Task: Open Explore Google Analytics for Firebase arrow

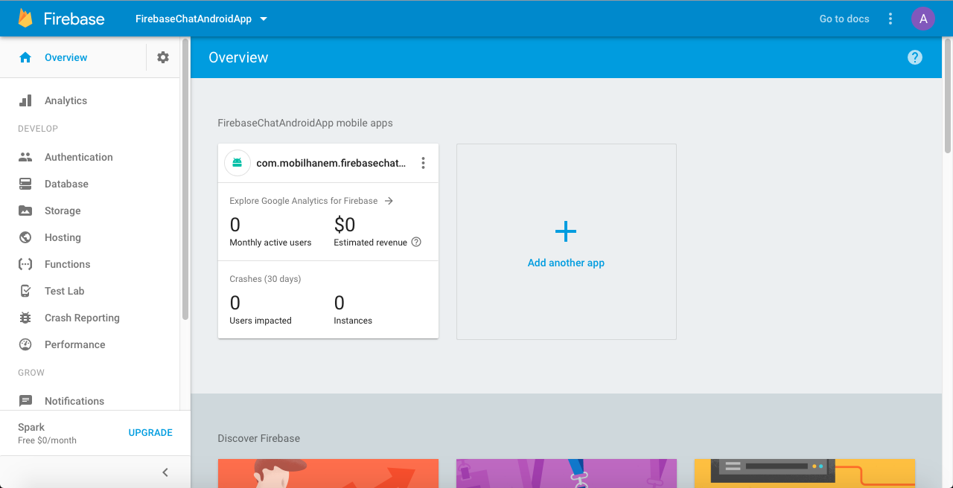Action: (x=389, y=201)
